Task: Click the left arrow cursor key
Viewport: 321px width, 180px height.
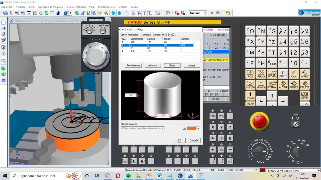Action: [261, 101]
